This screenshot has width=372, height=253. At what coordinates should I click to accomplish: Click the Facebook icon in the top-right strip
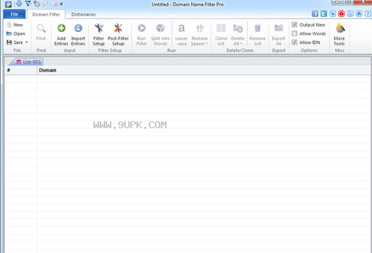coord(315,14)
